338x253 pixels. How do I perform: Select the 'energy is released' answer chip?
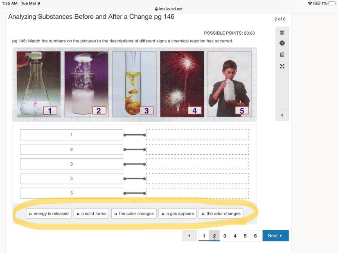click(49, 214)
